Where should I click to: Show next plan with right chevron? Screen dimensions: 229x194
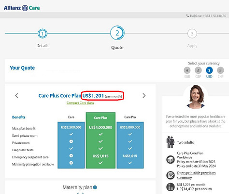(x=144, y=96)
